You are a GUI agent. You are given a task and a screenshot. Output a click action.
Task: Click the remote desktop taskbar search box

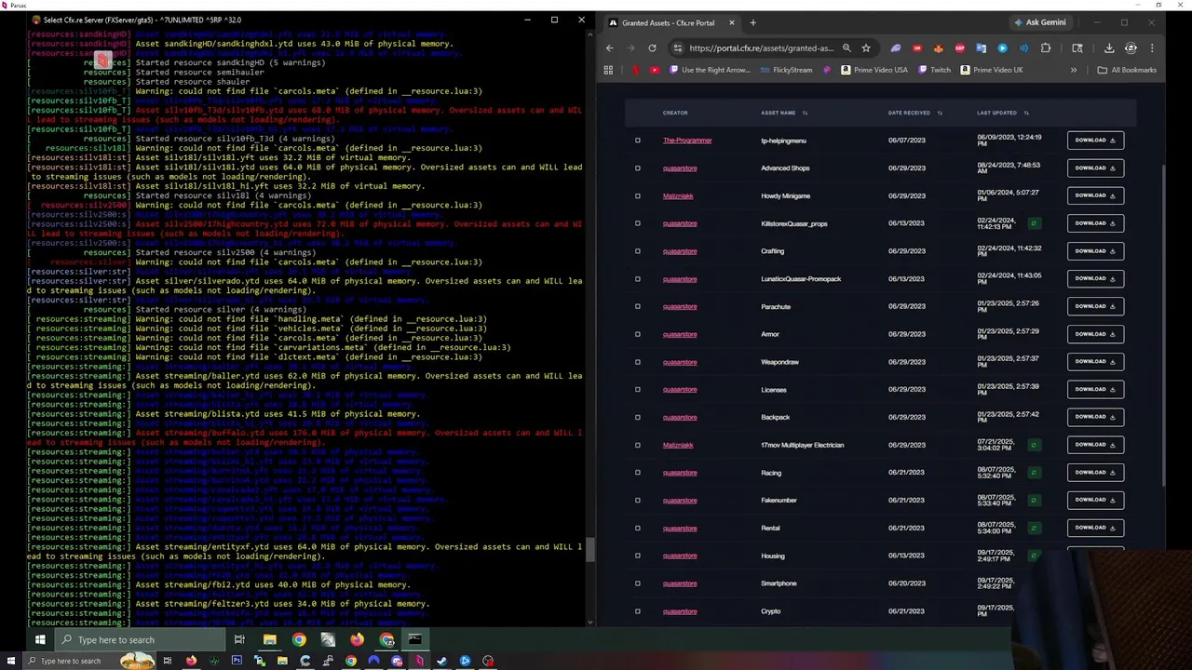[140, 639]
